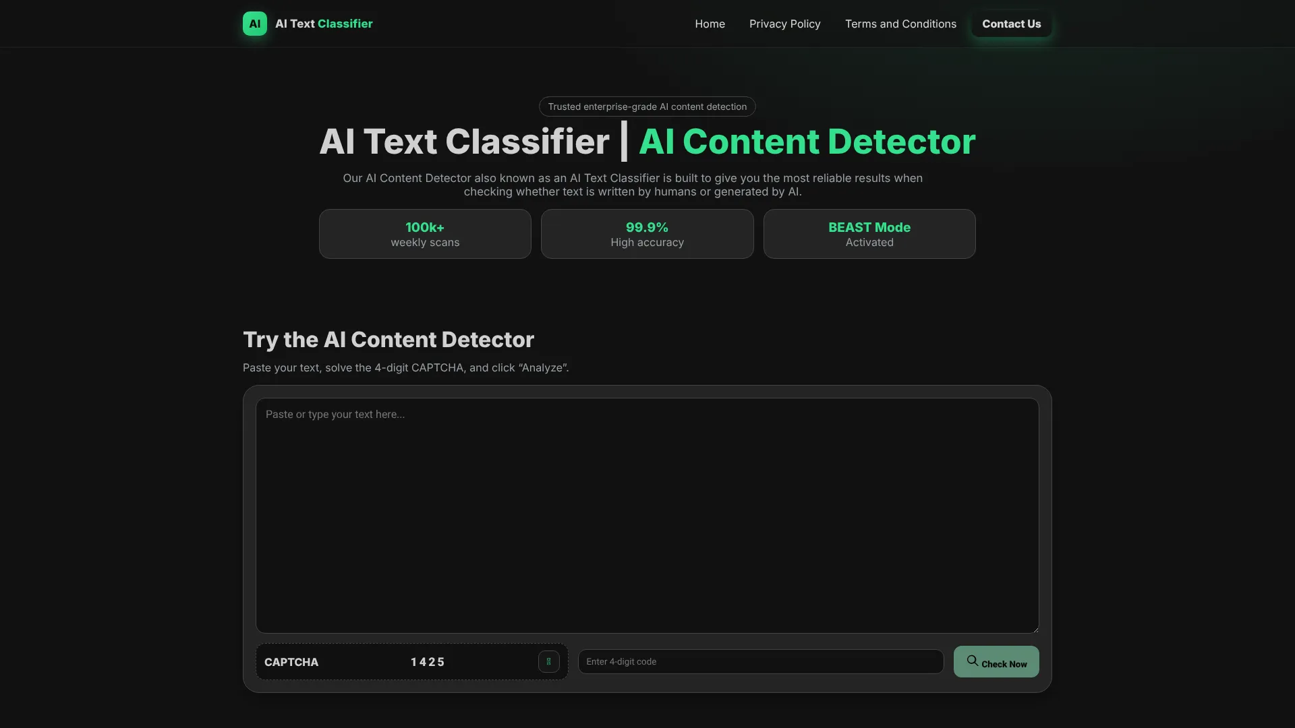
Task: Click the Trusted enterprise-grade badge
Action: click(647, 107)
